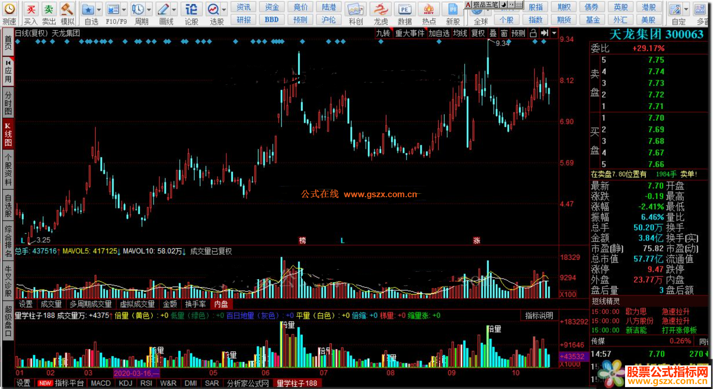Click the 基金 funds button
The image size is (713, 389).
[593, 20]
